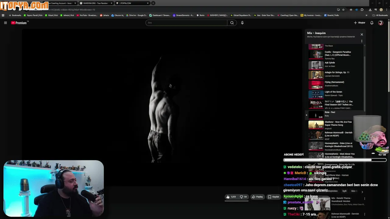Close the RANDOM.ORG browser tab
This screenshot has height=219, width=390.
112,3
